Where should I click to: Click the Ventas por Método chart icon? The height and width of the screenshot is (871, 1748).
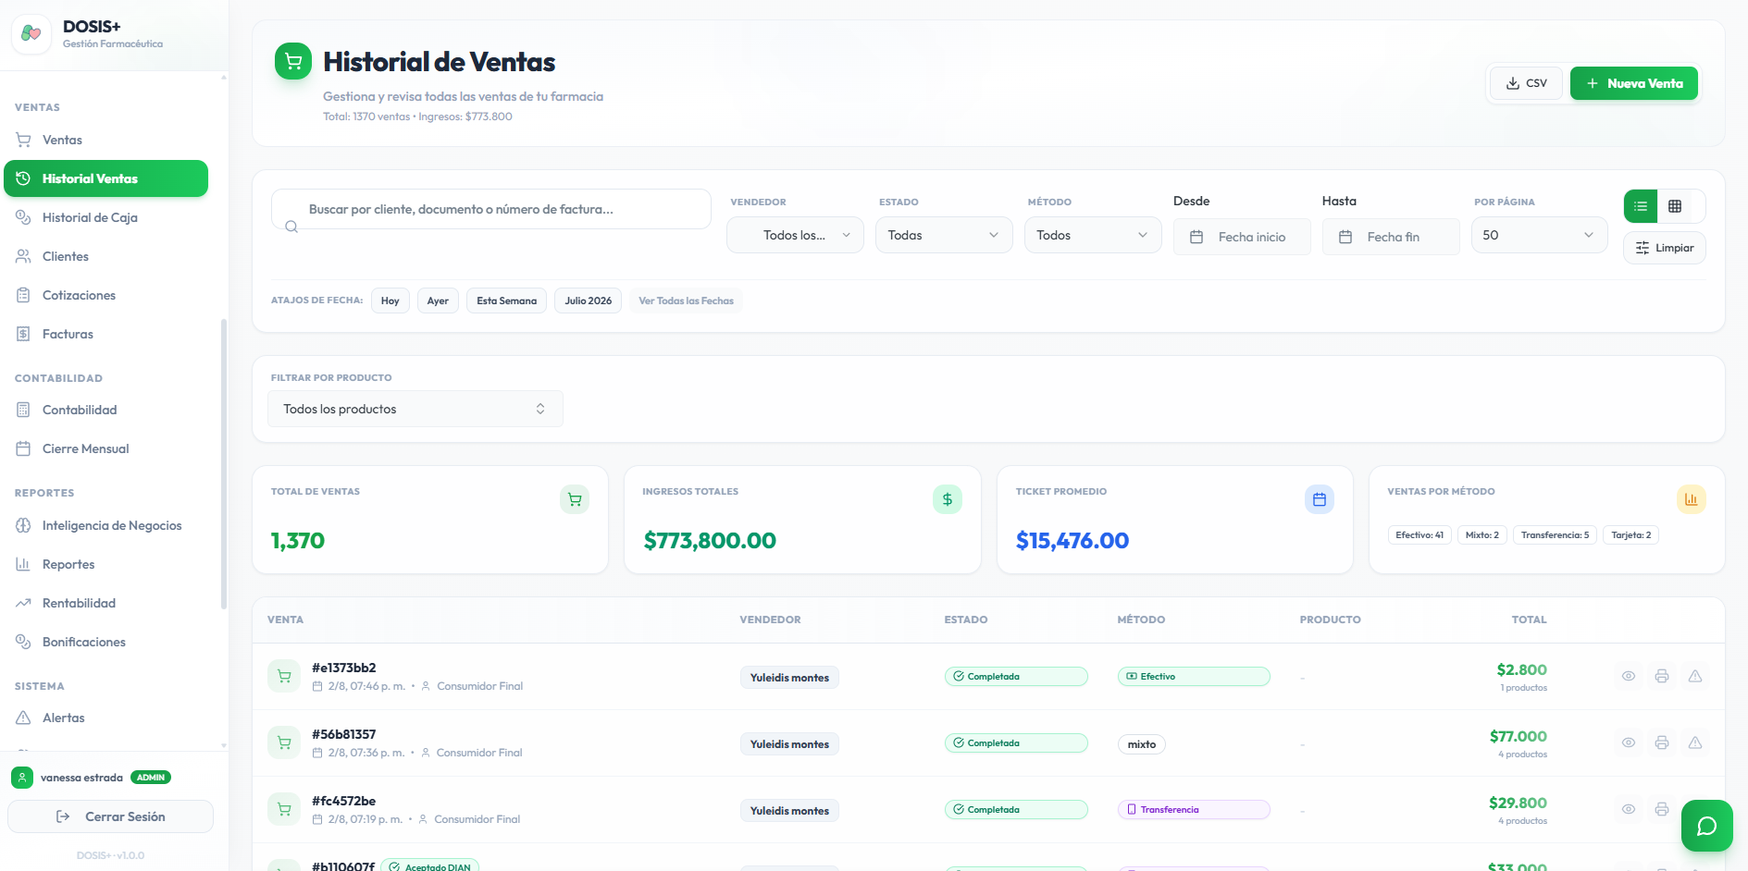pos(1692,499)
